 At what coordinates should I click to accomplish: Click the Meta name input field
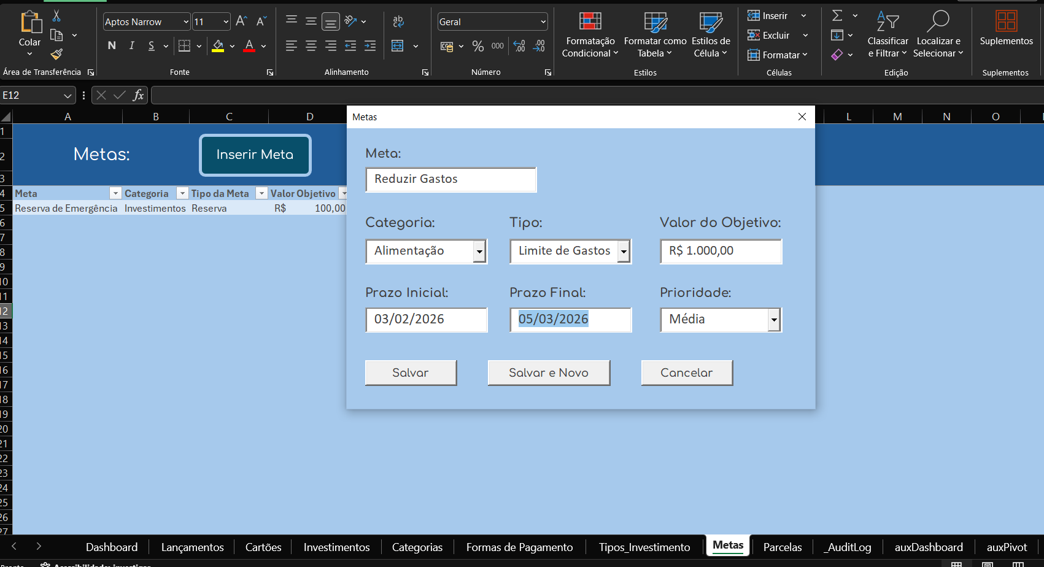[451, 179]
